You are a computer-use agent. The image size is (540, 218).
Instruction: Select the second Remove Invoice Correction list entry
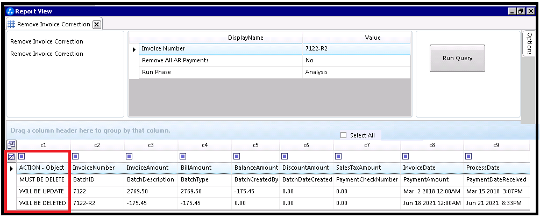click(x=46, y=54)
